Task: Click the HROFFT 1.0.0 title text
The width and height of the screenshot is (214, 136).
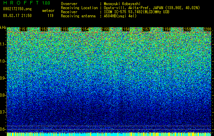Action: click(27, 3)
